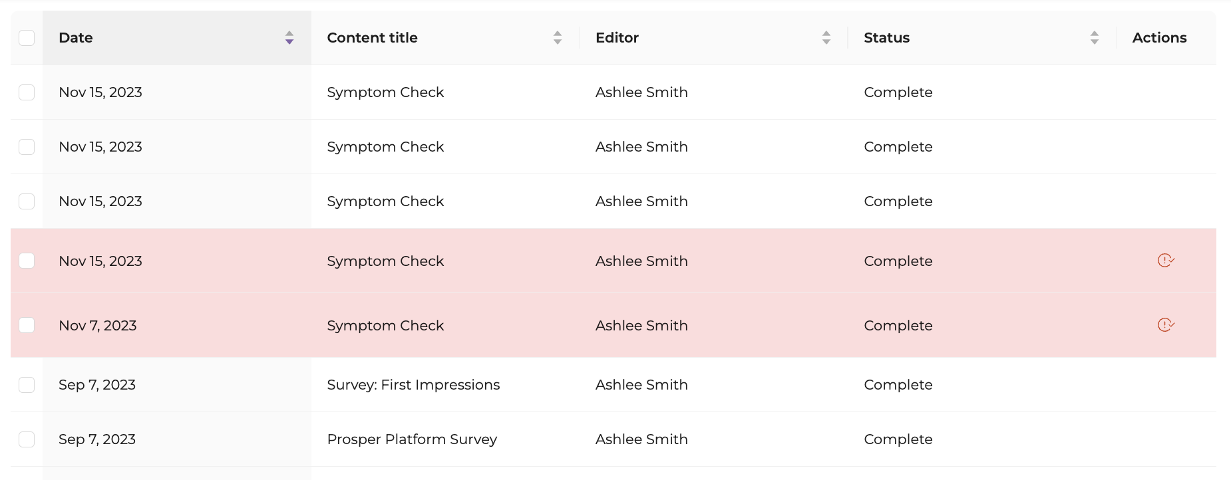Click the Actions column header
The image size is (1231, 480).
(x=1160, y=38)
